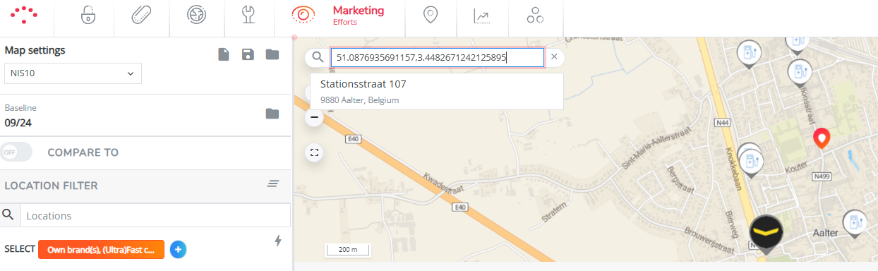Open the wrench tools module icon
Image resolution: width=878 pixels, height=271 pixels.
tap(248, 15)
